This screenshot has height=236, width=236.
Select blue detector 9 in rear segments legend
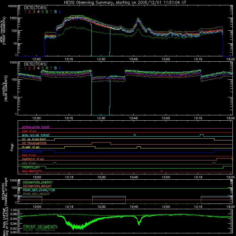[60, 68]
